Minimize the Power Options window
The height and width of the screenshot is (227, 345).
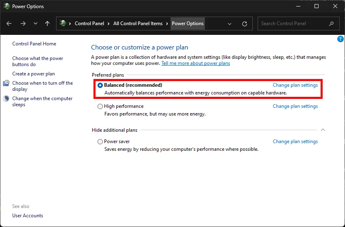coord(298,6)
